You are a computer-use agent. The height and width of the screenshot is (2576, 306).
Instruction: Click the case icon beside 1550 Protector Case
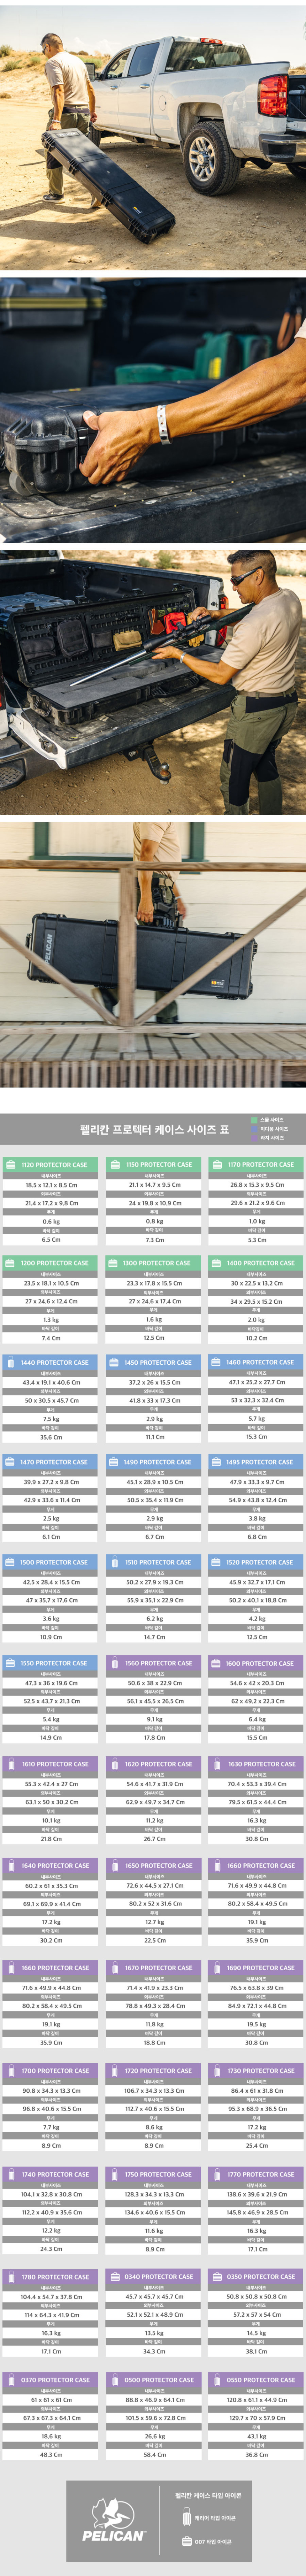pyautogui.click(x=10, y=1663)
